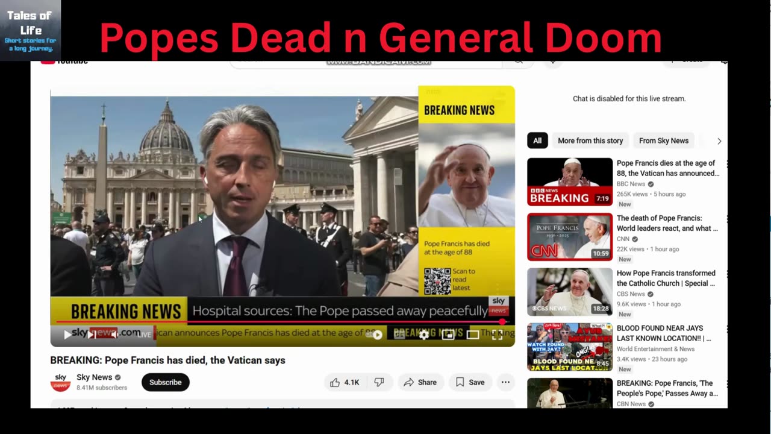Share the Sky News video
This screenshot has width=771, height=434.
(x=420, y=382)
